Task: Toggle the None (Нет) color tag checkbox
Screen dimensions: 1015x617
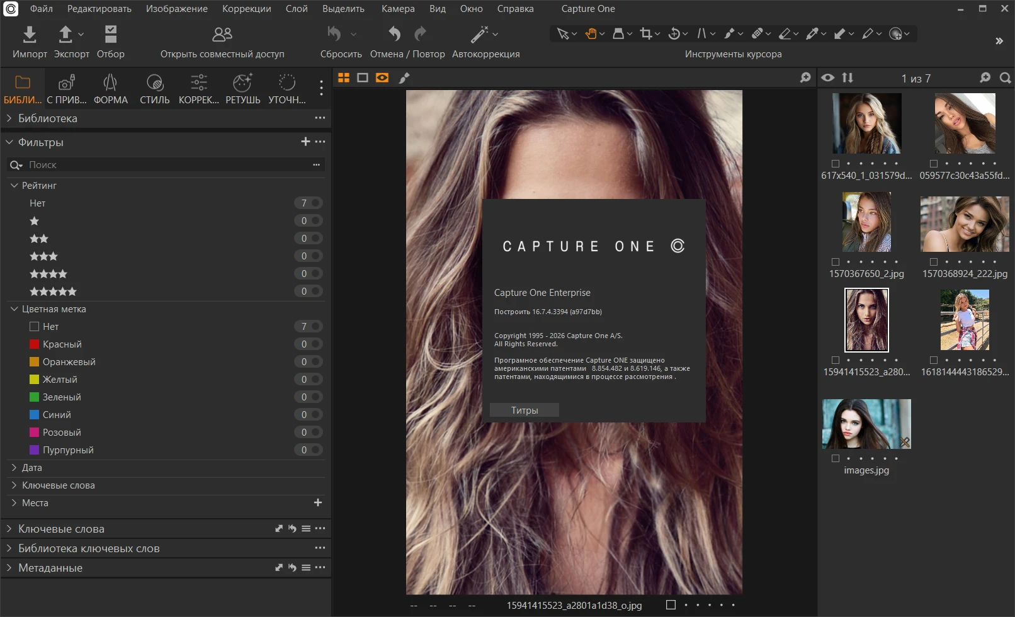Action: [35, 327]
